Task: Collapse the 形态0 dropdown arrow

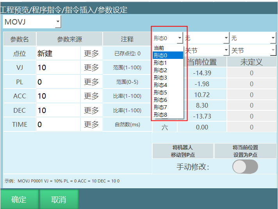Action: pos(180,38)
